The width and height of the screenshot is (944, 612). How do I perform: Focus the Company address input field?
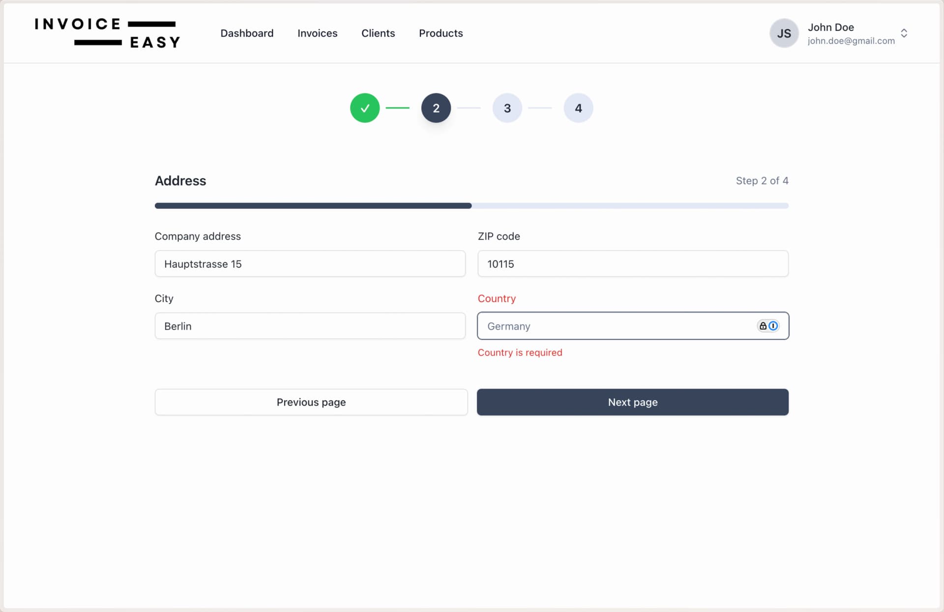310,264
